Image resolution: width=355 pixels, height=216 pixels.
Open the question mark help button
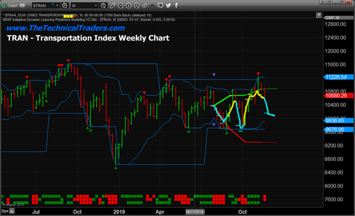[323, 2]
